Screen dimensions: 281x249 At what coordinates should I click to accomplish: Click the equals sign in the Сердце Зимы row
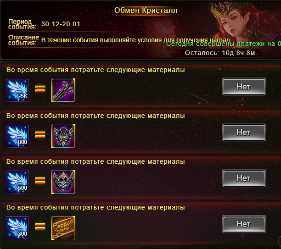coord(40,226)
